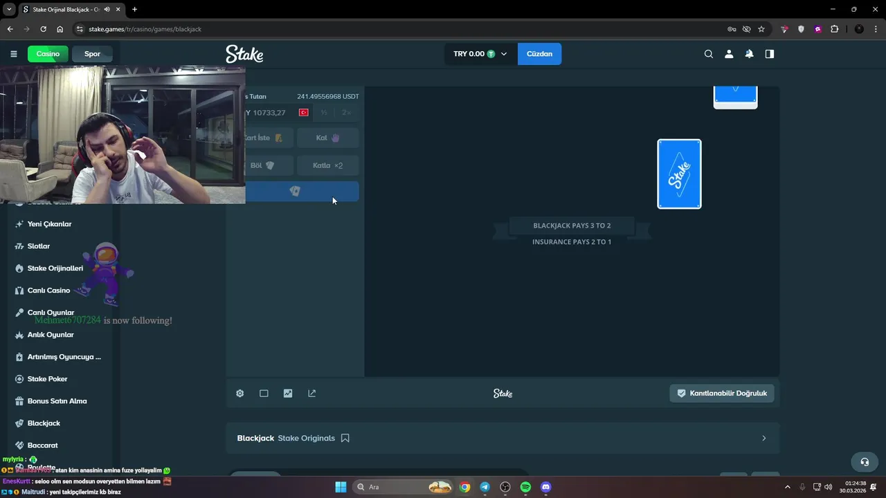Open the popout game icon

tap(311, 393)
